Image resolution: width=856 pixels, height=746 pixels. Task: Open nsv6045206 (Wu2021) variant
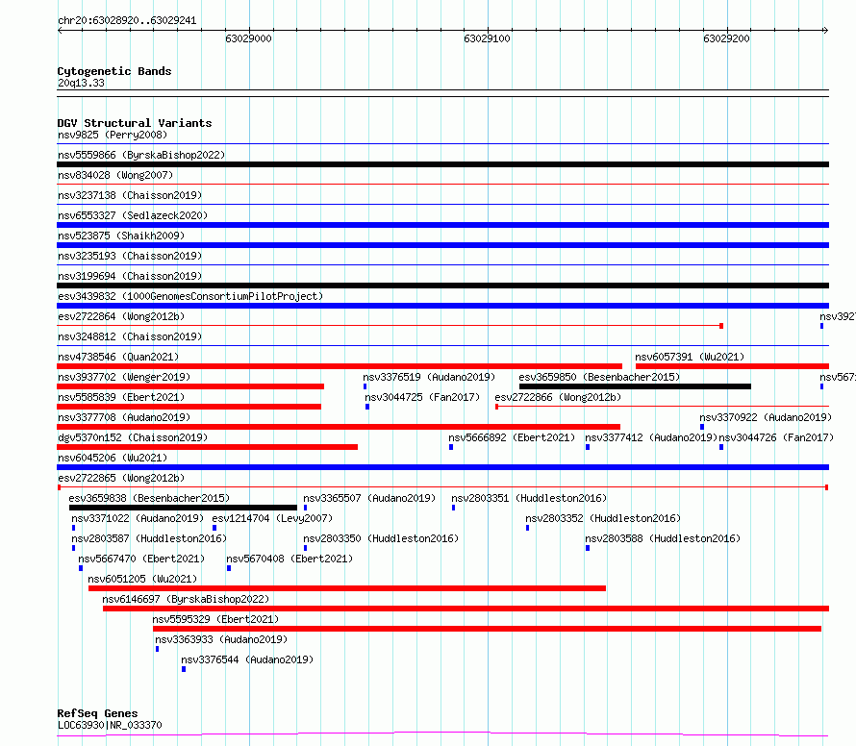tap(113, 458)
